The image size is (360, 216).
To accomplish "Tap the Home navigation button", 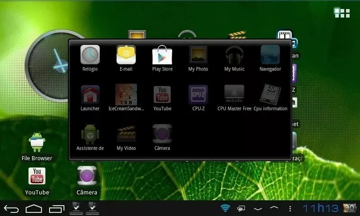I will pyautogui.click(x=34, y=209).
